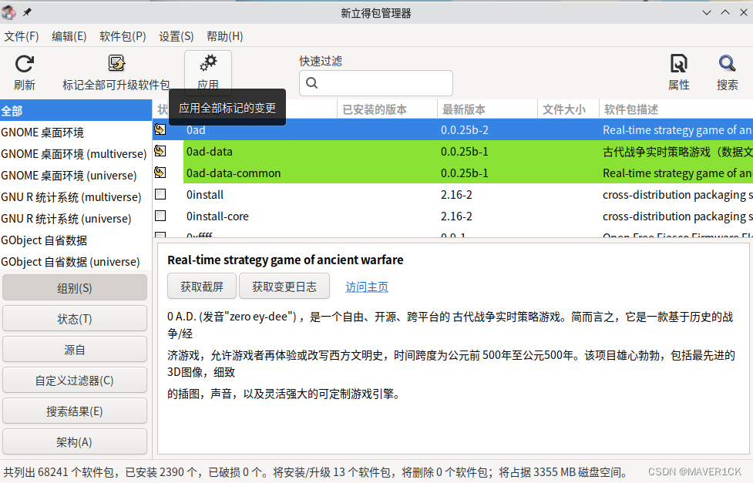The width and height of the screenshot is (753, 483).
Task: Select the 0ad-data-common package name
Action: click(234, 173)
